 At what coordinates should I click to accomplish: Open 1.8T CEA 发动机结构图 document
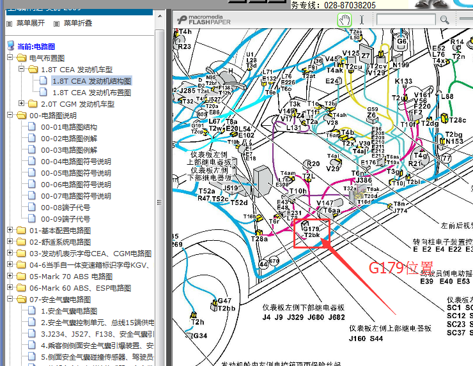91,81
